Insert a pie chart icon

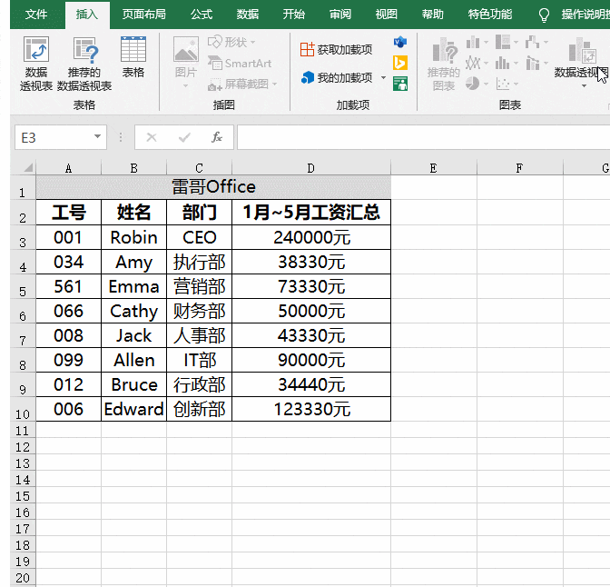point(473,84)
